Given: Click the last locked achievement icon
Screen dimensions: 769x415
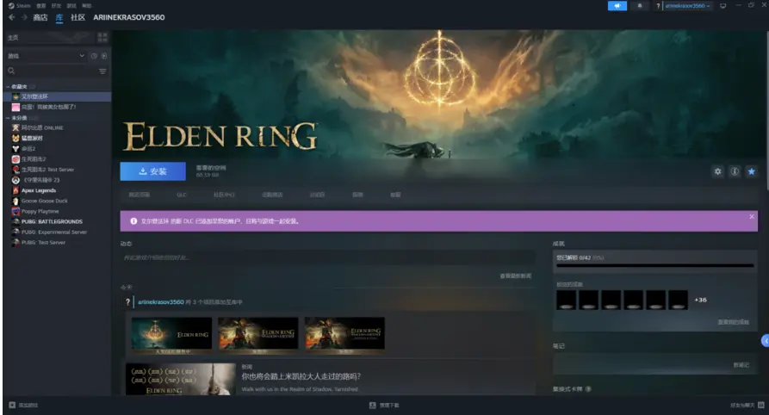Looking at the screenshot, I should pyautogui.click(x=678, y=300).
